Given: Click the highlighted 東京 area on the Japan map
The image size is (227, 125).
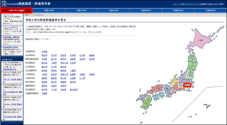Looking at the screenshot, I should coord(187,85).
